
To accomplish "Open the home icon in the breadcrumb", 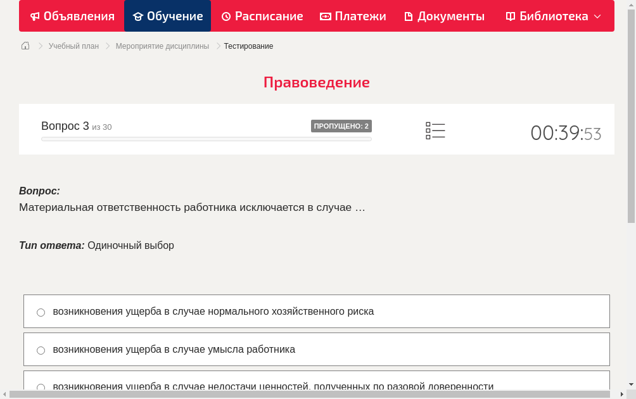I will [25, 46].
